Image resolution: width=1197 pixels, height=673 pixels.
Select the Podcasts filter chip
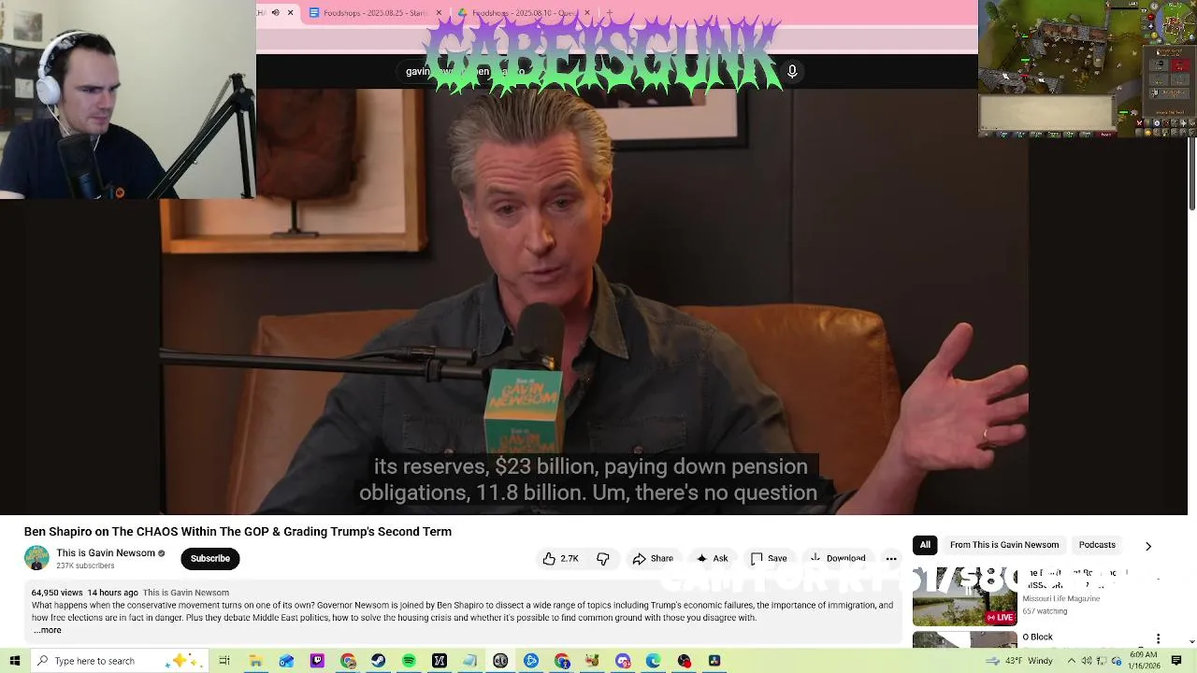pyautogui.click(x=1097, y=545)
